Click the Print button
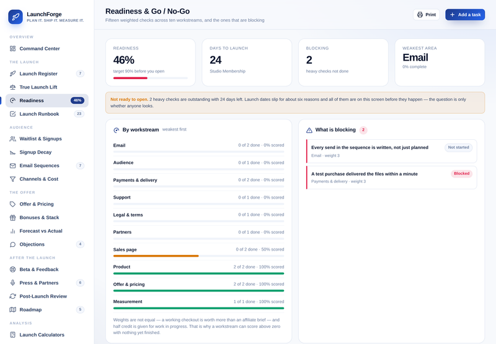This screenshot has width=496, height=344. [x=426, y=14]
